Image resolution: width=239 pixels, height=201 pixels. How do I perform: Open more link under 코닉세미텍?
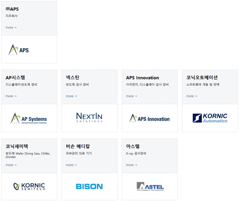(11, 165)
